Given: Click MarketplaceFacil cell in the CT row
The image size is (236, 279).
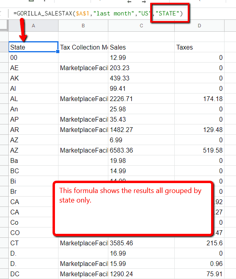Looking at the screenshot, I should click(x=83, y=243).
